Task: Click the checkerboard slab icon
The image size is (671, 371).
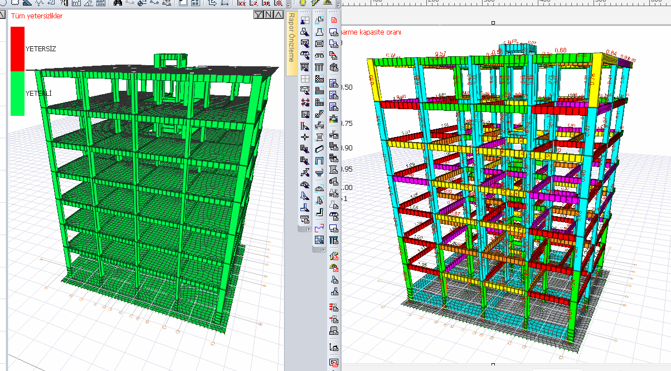Action: coord(319,79)
